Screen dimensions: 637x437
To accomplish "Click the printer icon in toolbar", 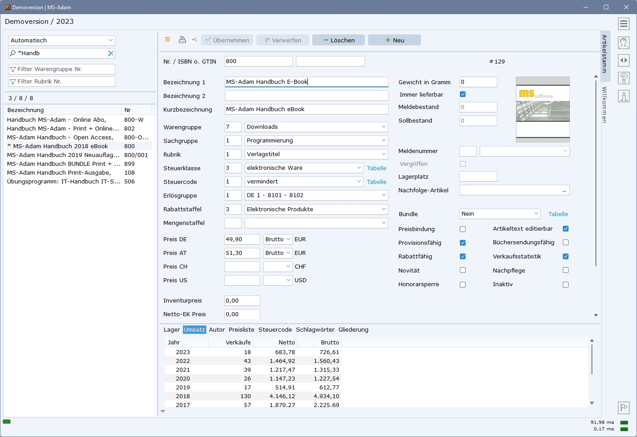I will 182,40.
